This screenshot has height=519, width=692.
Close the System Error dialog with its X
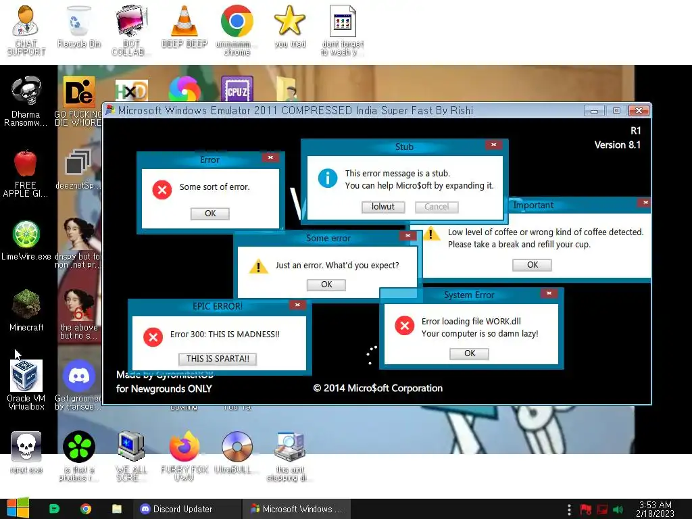[549, 293]
